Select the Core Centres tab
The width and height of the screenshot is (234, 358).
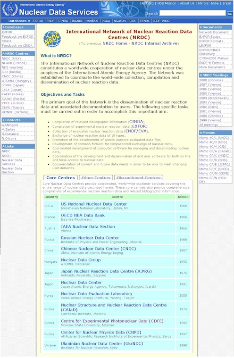click(x=60, y=178)
